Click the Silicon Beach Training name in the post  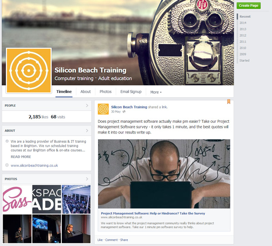point(129,107)
